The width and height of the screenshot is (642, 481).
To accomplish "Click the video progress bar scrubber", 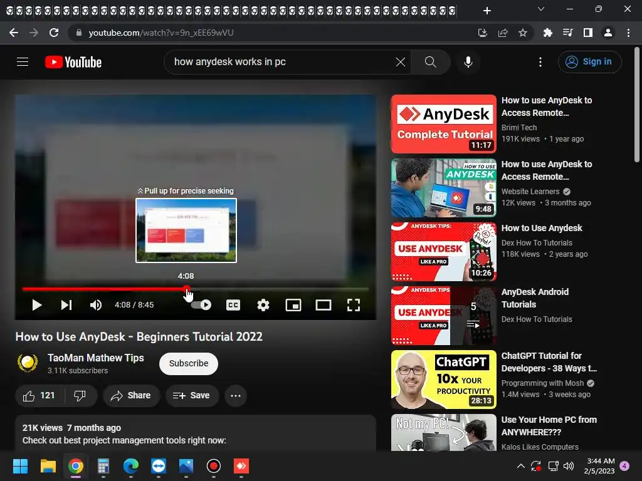I will [x=187, y=289].
